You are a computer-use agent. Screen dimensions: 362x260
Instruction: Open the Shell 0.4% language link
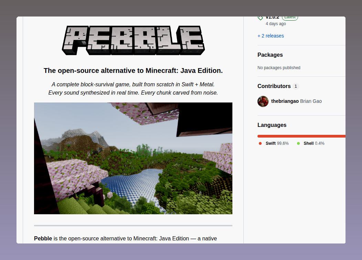coord(314,143)
